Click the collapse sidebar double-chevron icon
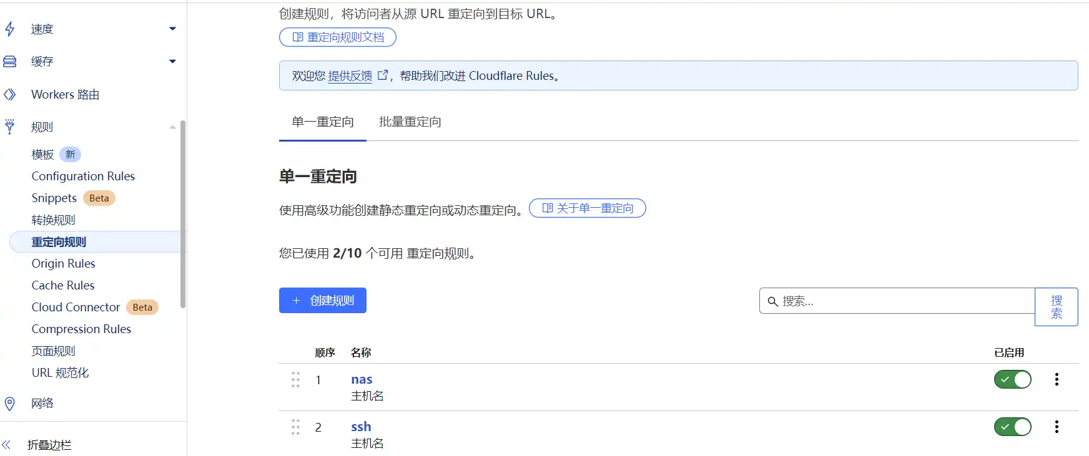Viewport: 1089px width, 456px height. pos(7,445)
